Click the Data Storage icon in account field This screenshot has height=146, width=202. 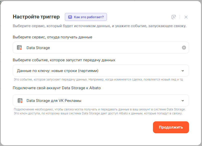(20, 101)
